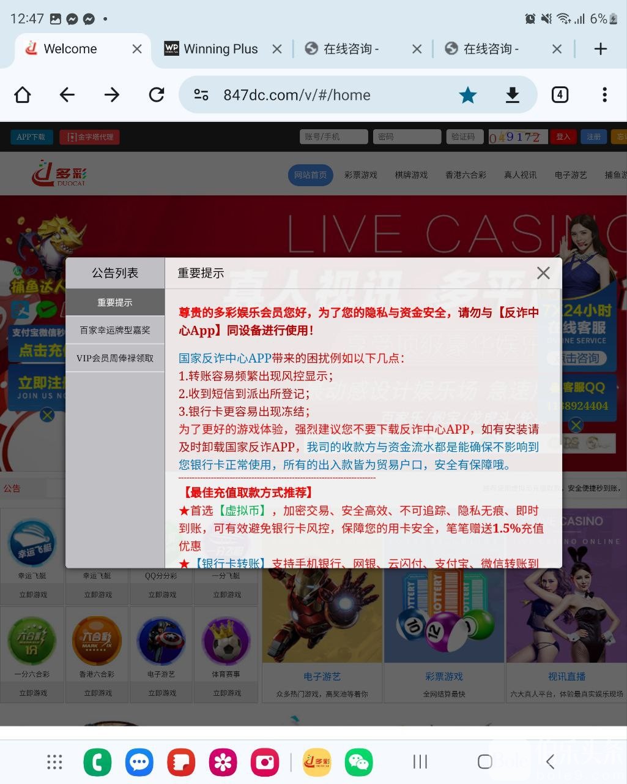Click the 金字塔代理 button
This screenshot has height=784, width=627.
pos(89,137)
